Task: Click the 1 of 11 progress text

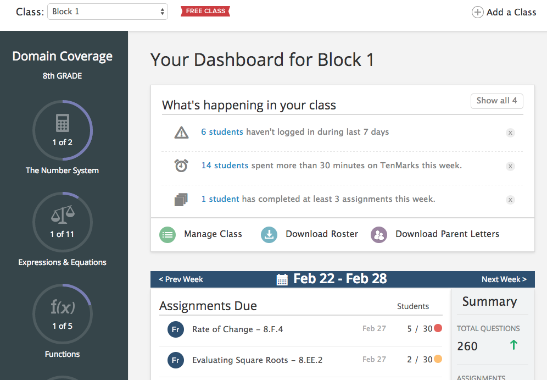Action: tap(62, 234)
